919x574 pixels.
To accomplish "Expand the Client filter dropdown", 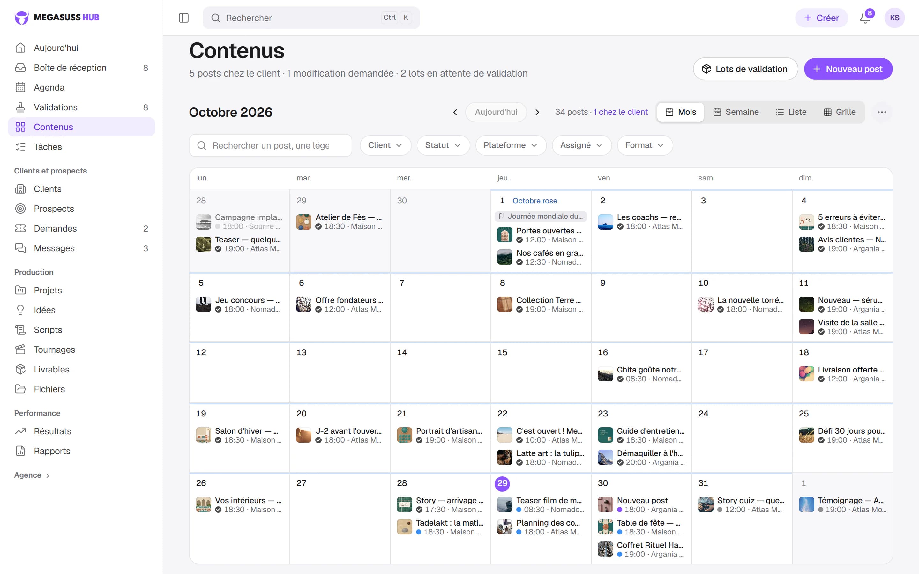I will tap(385, 145).
